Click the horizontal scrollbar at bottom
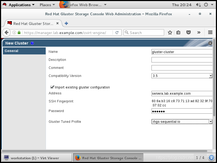The width and height of the screenshot is (217, 163). pos(105,151)
